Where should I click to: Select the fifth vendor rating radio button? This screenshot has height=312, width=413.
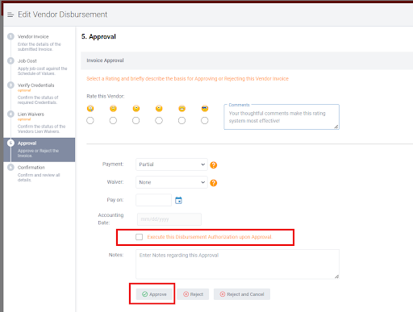click(x=182, y=120)
